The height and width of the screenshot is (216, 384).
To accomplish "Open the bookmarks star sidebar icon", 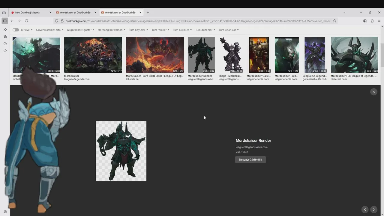I will pos(5,51).
